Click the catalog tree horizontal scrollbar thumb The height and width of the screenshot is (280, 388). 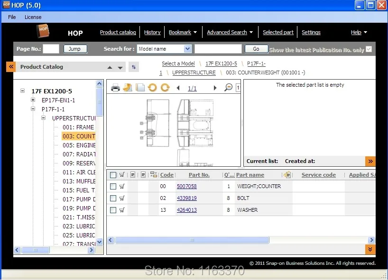(x=36, y=250)
